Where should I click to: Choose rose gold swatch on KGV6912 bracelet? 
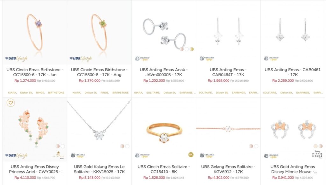(251, 146)
